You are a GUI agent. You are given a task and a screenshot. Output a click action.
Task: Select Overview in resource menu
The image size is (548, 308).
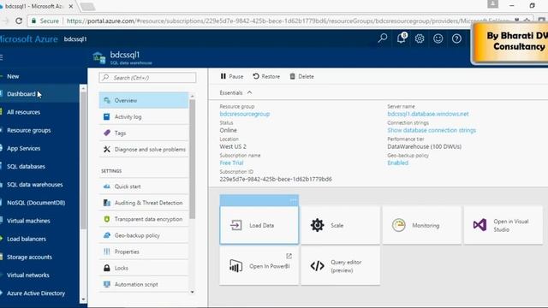[144, 101]
